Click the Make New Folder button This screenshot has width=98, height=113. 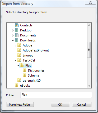coord(20,105)
